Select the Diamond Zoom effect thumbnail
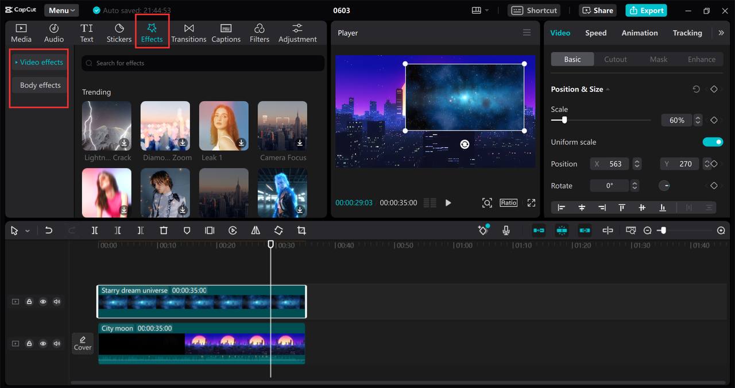This screenshot has height=388, width=735. tap(165, 126)
